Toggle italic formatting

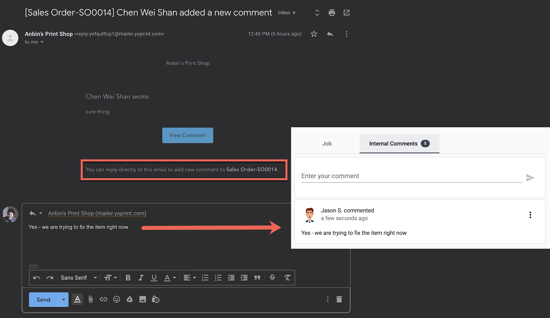point(141,278)
